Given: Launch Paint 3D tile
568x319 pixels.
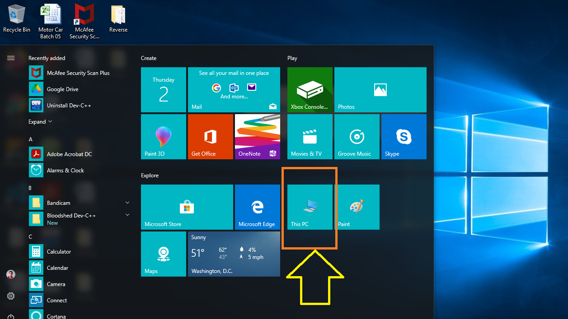Looking at the screenshot, I should [x=164, y=137].
